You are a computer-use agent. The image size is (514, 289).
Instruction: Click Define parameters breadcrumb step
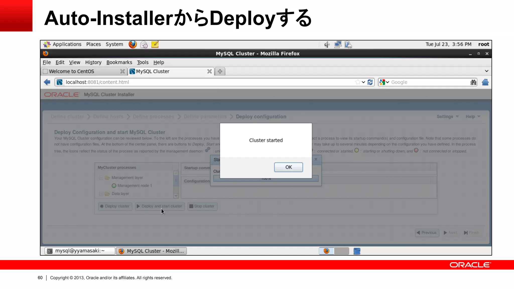tap(205, 117)
